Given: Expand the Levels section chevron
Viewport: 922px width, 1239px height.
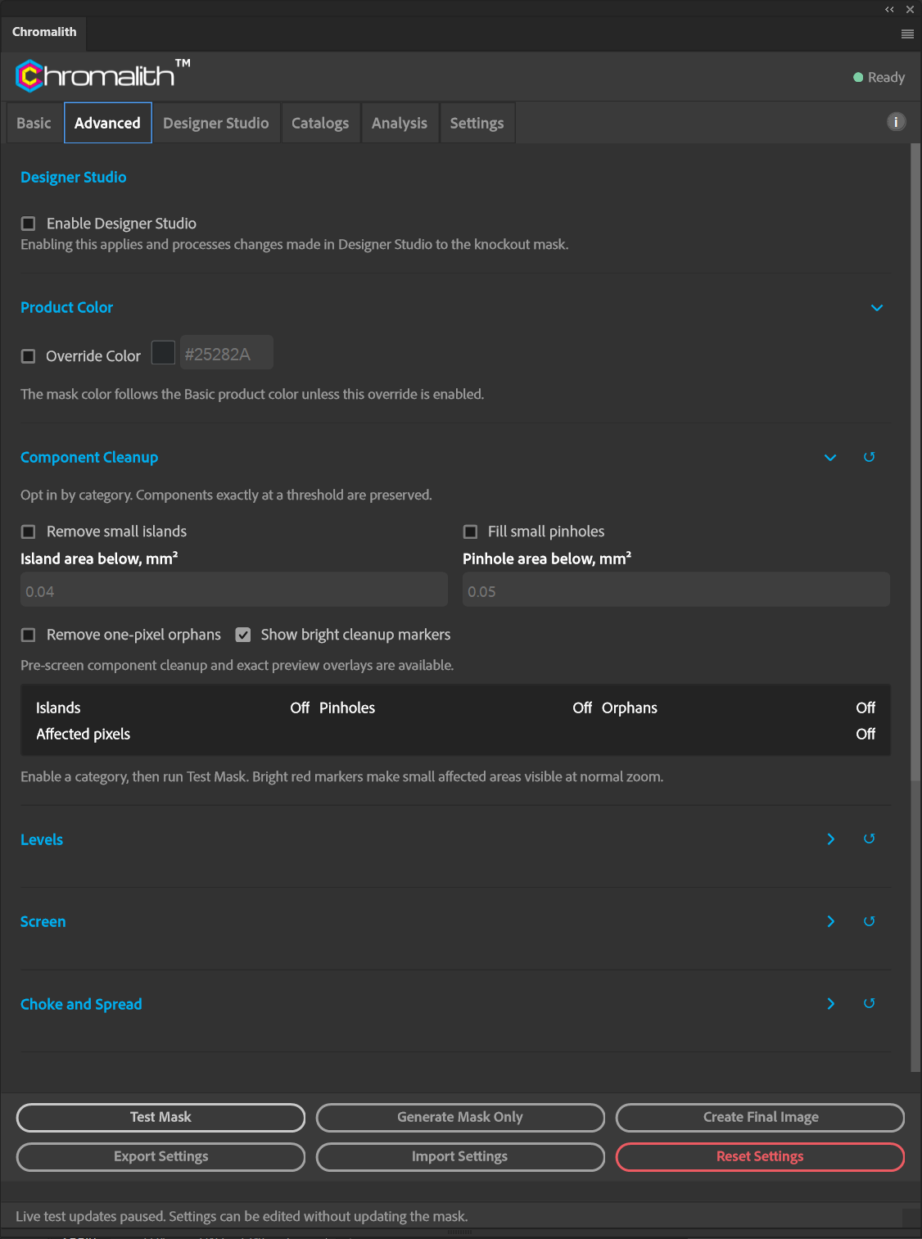Looking at the screenshot, I should 831,839.
